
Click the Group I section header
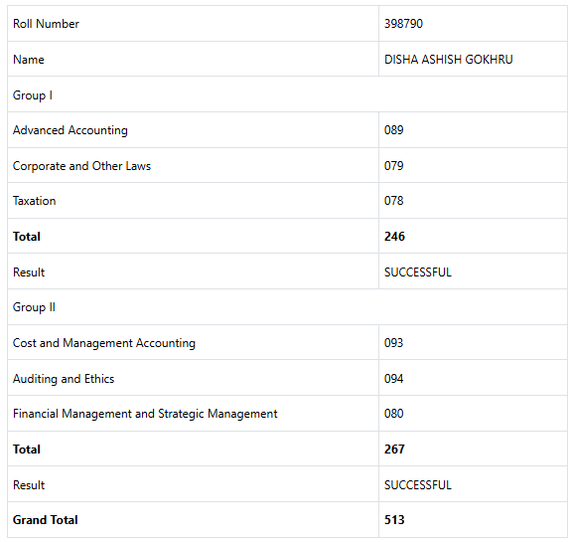[x=33, y=95]
